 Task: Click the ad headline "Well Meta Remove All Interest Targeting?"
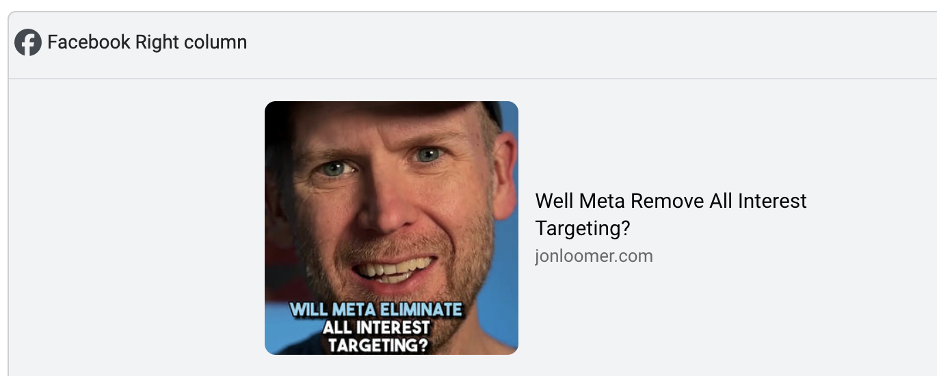coord(671,214)
